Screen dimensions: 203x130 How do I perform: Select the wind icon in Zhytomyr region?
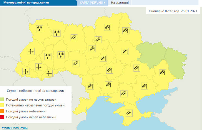[74, 37]
